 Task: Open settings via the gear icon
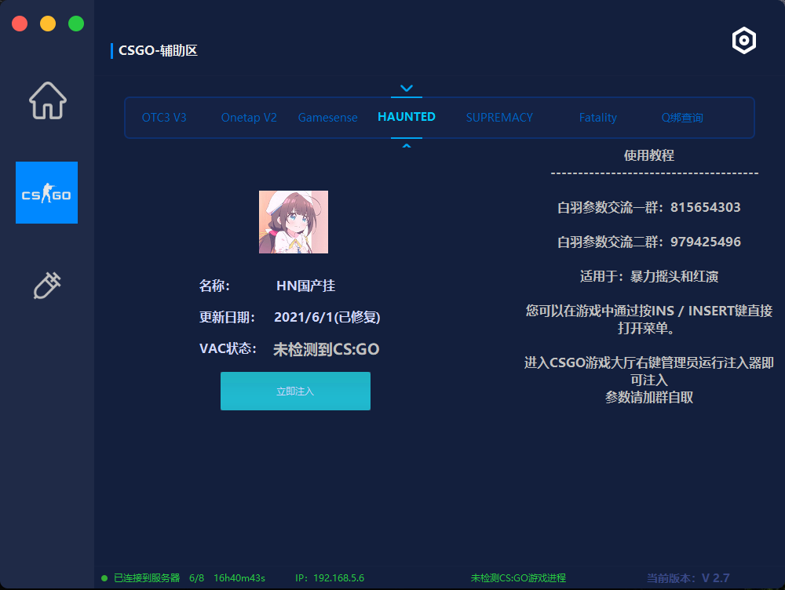pos(743,40)
